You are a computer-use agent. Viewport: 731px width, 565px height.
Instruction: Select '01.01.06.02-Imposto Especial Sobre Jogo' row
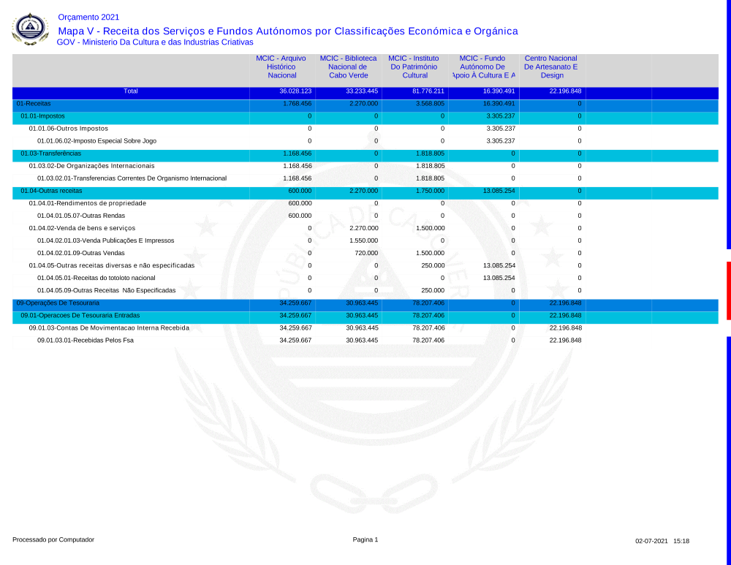[x=96, y=141]
